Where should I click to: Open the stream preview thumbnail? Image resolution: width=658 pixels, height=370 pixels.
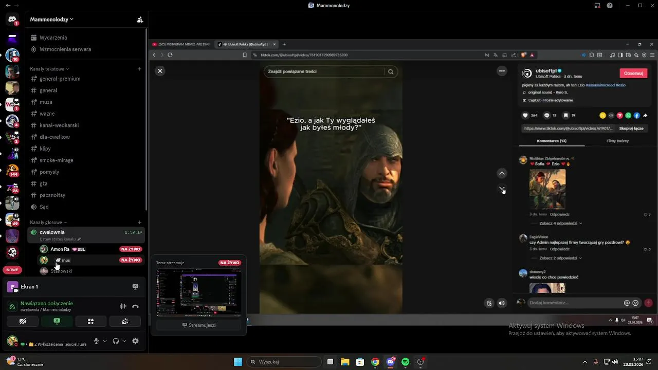coord(198,292)
